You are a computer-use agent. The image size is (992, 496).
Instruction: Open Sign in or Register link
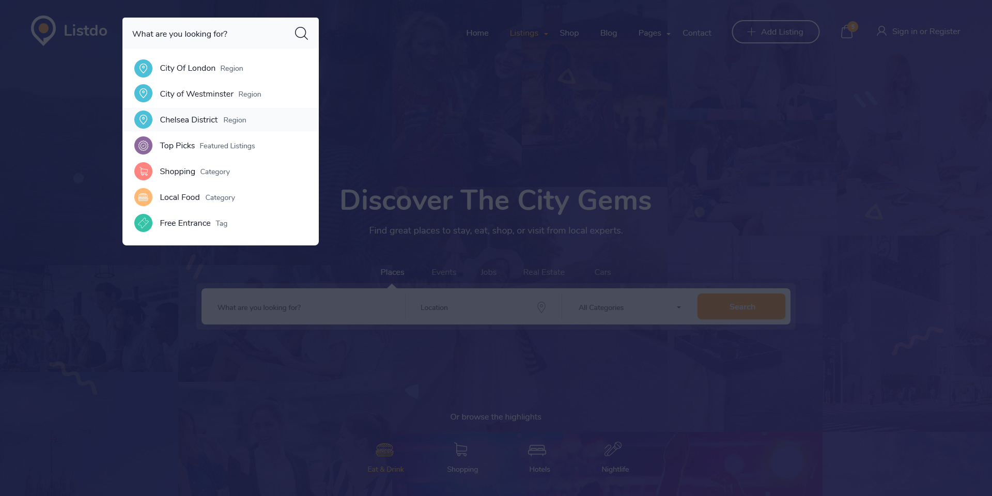[919, 32]
